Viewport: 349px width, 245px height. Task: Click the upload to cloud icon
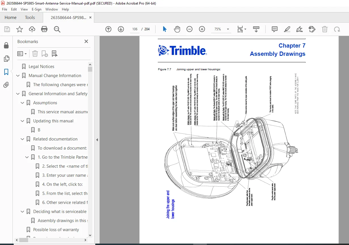(x=32, y=29)
